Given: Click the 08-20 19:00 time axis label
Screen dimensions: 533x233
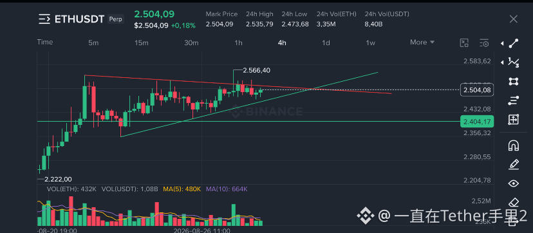Looking at the screenshot, I should point(57,230).
